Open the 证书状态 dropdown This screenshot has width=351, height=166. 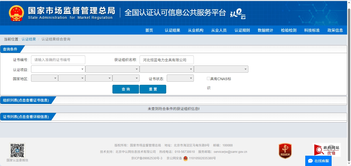coord(180,78)
